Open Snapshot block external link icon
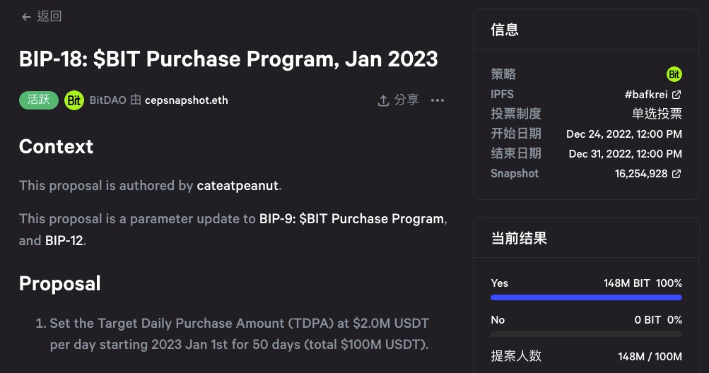The image size is (709, 373). point(676,174)
